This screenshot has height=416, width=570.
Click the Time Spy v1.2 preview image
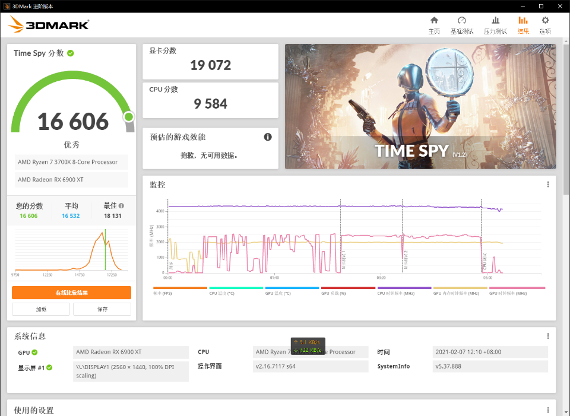coord(420,106)
